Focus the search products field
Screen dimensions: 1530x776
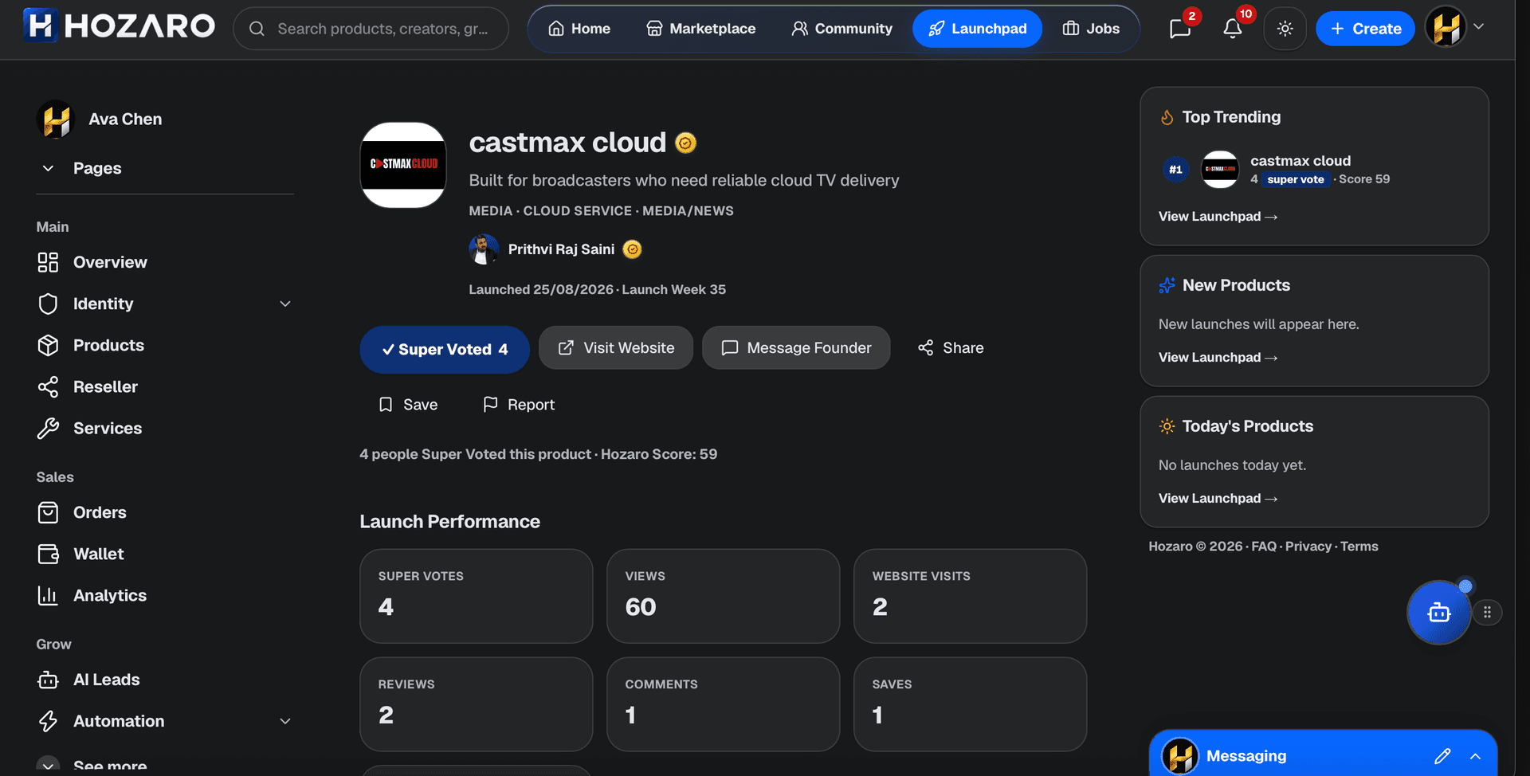[371, 29]
